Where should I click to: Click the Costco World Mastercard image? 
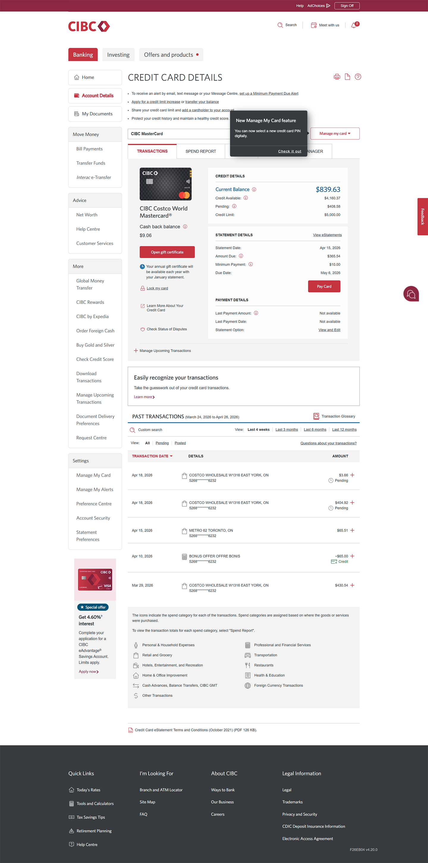pos(166,184)
